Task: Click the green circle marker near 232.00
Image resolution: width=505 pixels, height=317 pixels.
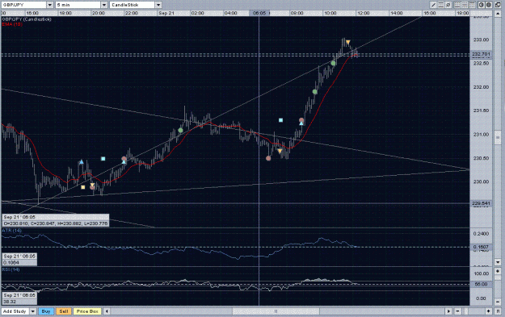Action: [314, 92]
